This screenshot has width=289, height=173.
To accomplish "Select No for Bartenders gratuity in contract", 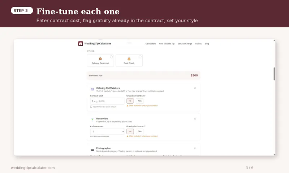I will point(130,131).
